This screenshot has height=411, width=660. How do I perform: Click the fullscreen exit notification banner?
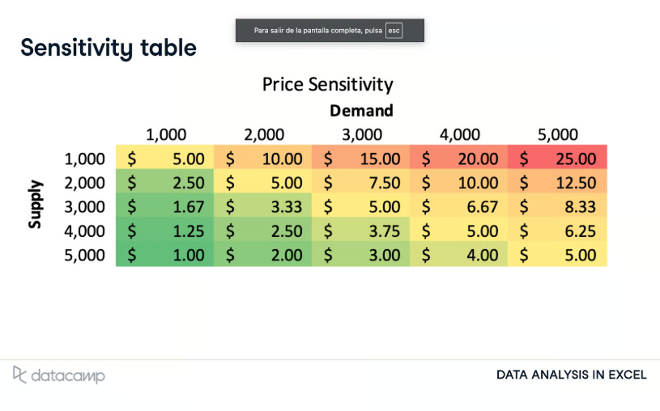pos(330,31)
